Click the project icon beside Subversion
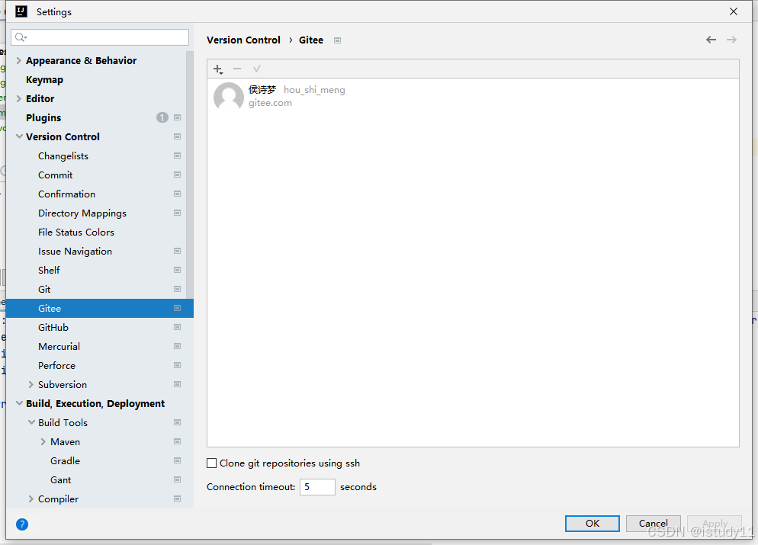This screenshot has height=545, width=758. pos(178,385)
